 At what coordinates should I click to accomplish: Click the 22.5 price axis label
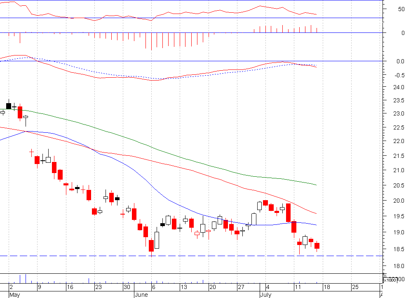click(x=399, y=127)
